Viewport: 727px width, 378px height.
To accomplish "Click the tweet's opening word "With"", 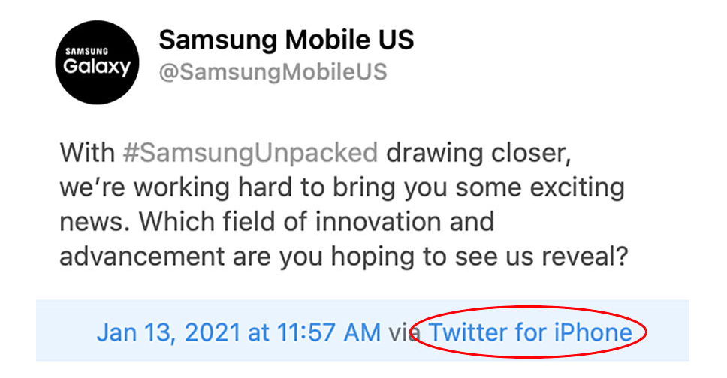I will pos(87,153).
